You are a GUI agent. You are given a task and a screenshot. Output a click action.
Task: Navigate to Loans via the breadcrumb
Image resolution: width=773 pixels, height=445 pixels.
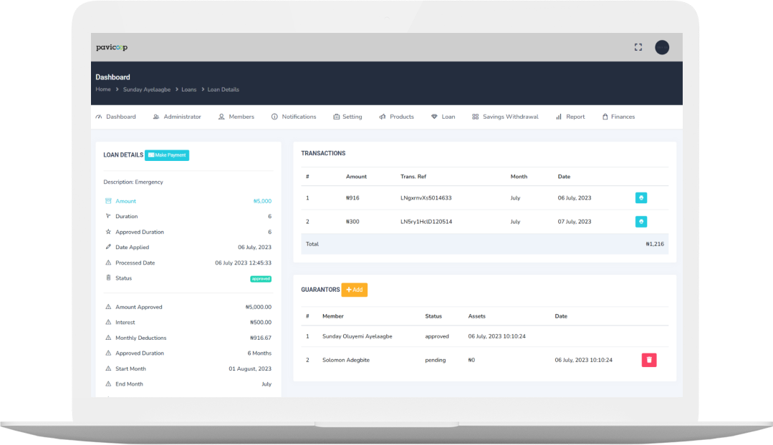pos(188,89)
